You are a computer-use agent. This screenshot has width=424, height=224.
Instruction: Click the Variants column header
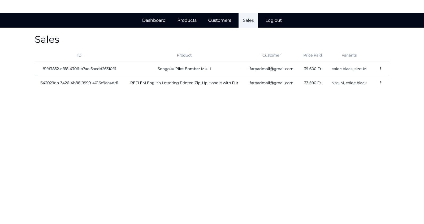(x=349, y=55)
